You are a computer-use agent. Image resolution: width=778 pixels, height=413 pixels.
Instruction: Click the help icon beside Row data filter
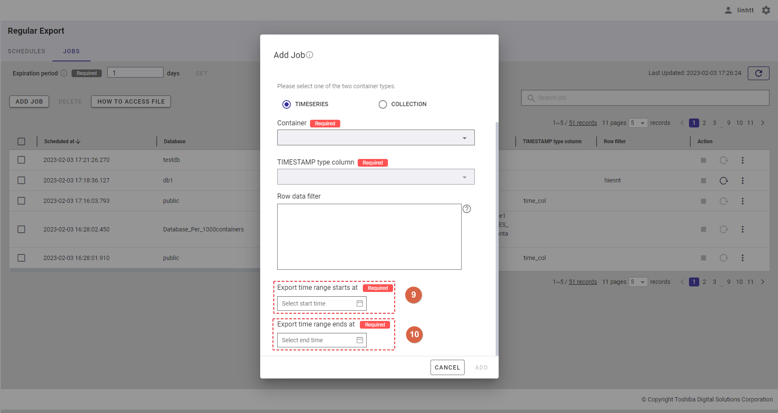coord(467,209)
